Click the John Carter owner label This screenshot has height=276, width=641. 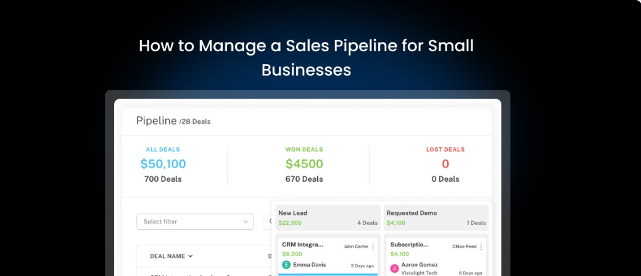click(356, 246)
